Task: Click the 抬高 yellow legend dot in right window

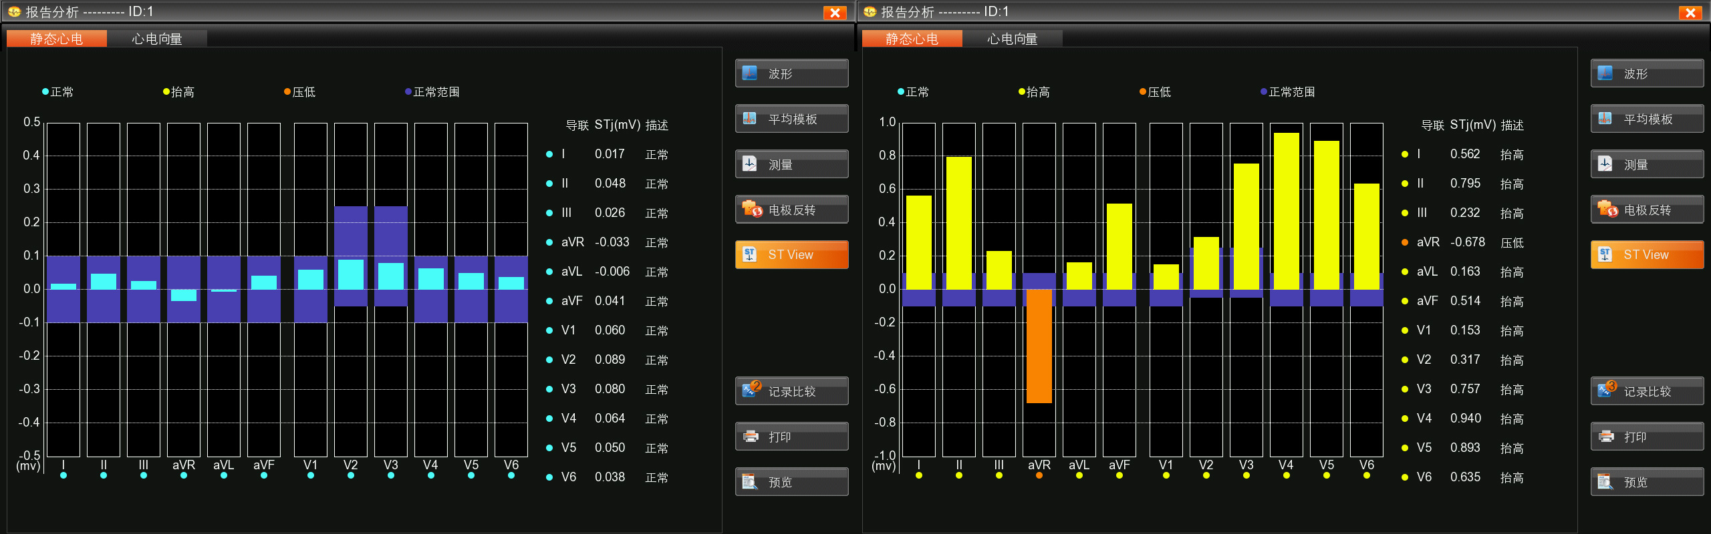Action: (1021, 91)
